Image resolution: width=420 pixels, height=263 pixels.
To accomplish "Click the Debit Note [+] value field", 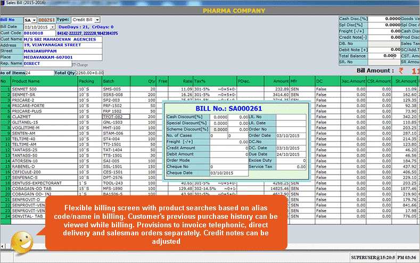I will tap(384, 50).
